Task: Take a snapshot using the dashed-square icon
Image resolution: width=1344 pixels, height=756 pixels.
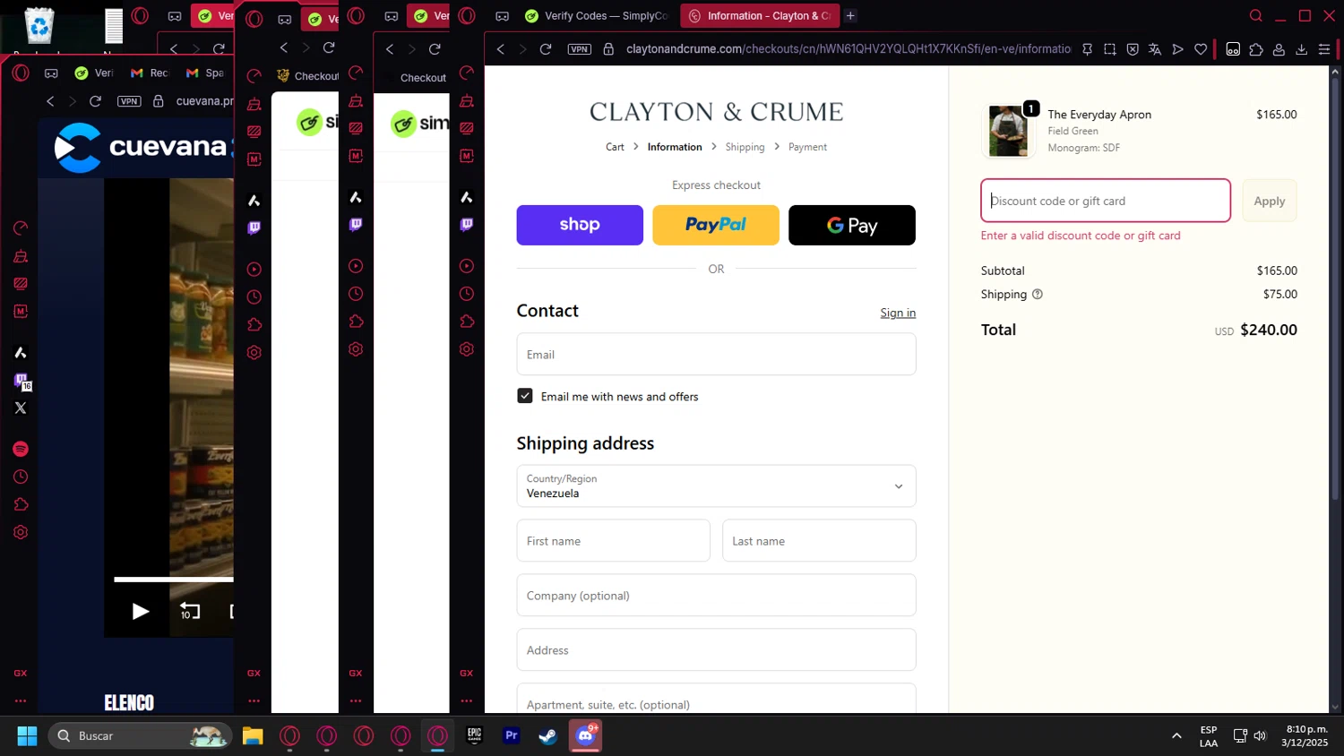Action: 1110,49
